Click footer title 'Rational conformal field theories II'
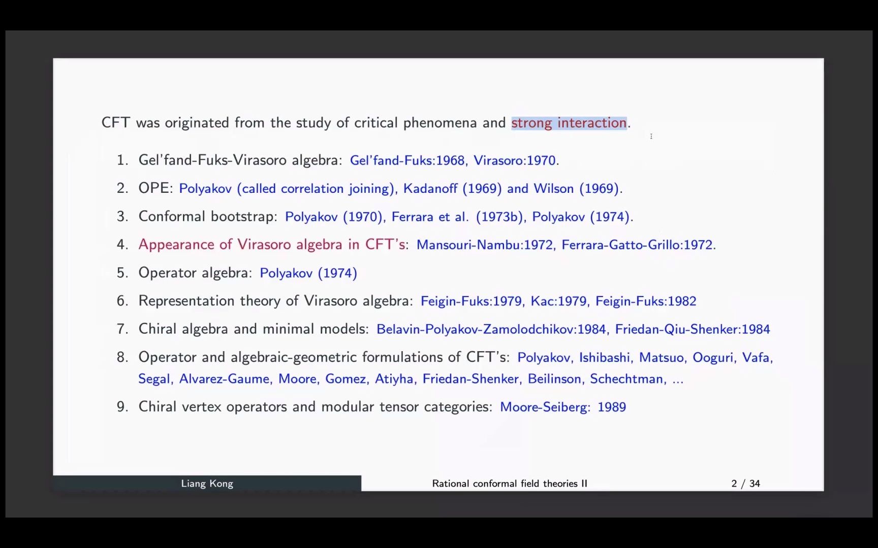The image size is (878, 548). (510, 484)
